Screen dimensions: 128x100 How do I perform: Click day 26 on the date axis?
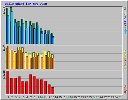101,97
